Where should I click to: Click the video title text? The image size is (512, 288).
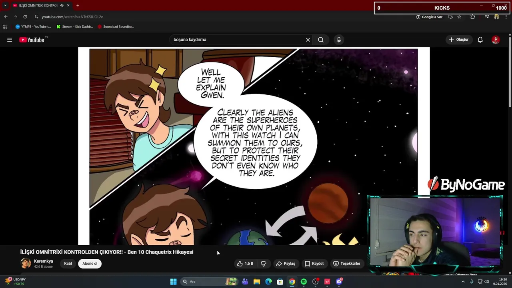point(107,252)
